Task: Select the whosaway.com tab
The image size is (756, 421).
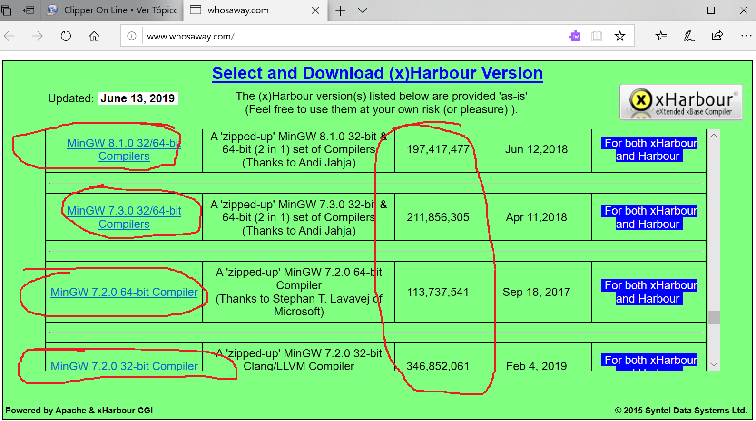Action: click(255, 10)
